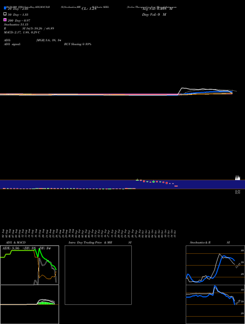Click the 'CL: 1.28' closing price text
Image resolution: width=245 pixels, height=324 pixels.
click(x=89, y=9)
